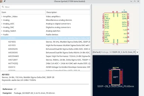Image resolution: width=144 pixels, height=96 pixels.
Task: Expand the Analog library node
Action: (x=2, y=20)
